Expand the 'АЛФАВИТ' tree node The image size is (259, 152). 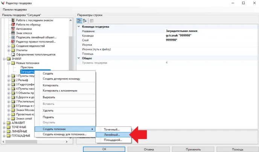coord(4,123)
